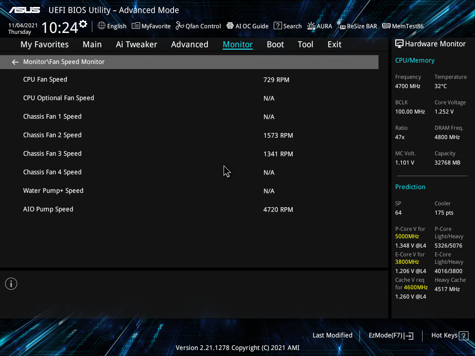This screenshot has height=356, width=475.
Task: Toggle the ReSize BAR icon
Action: [x=341, y=26]
